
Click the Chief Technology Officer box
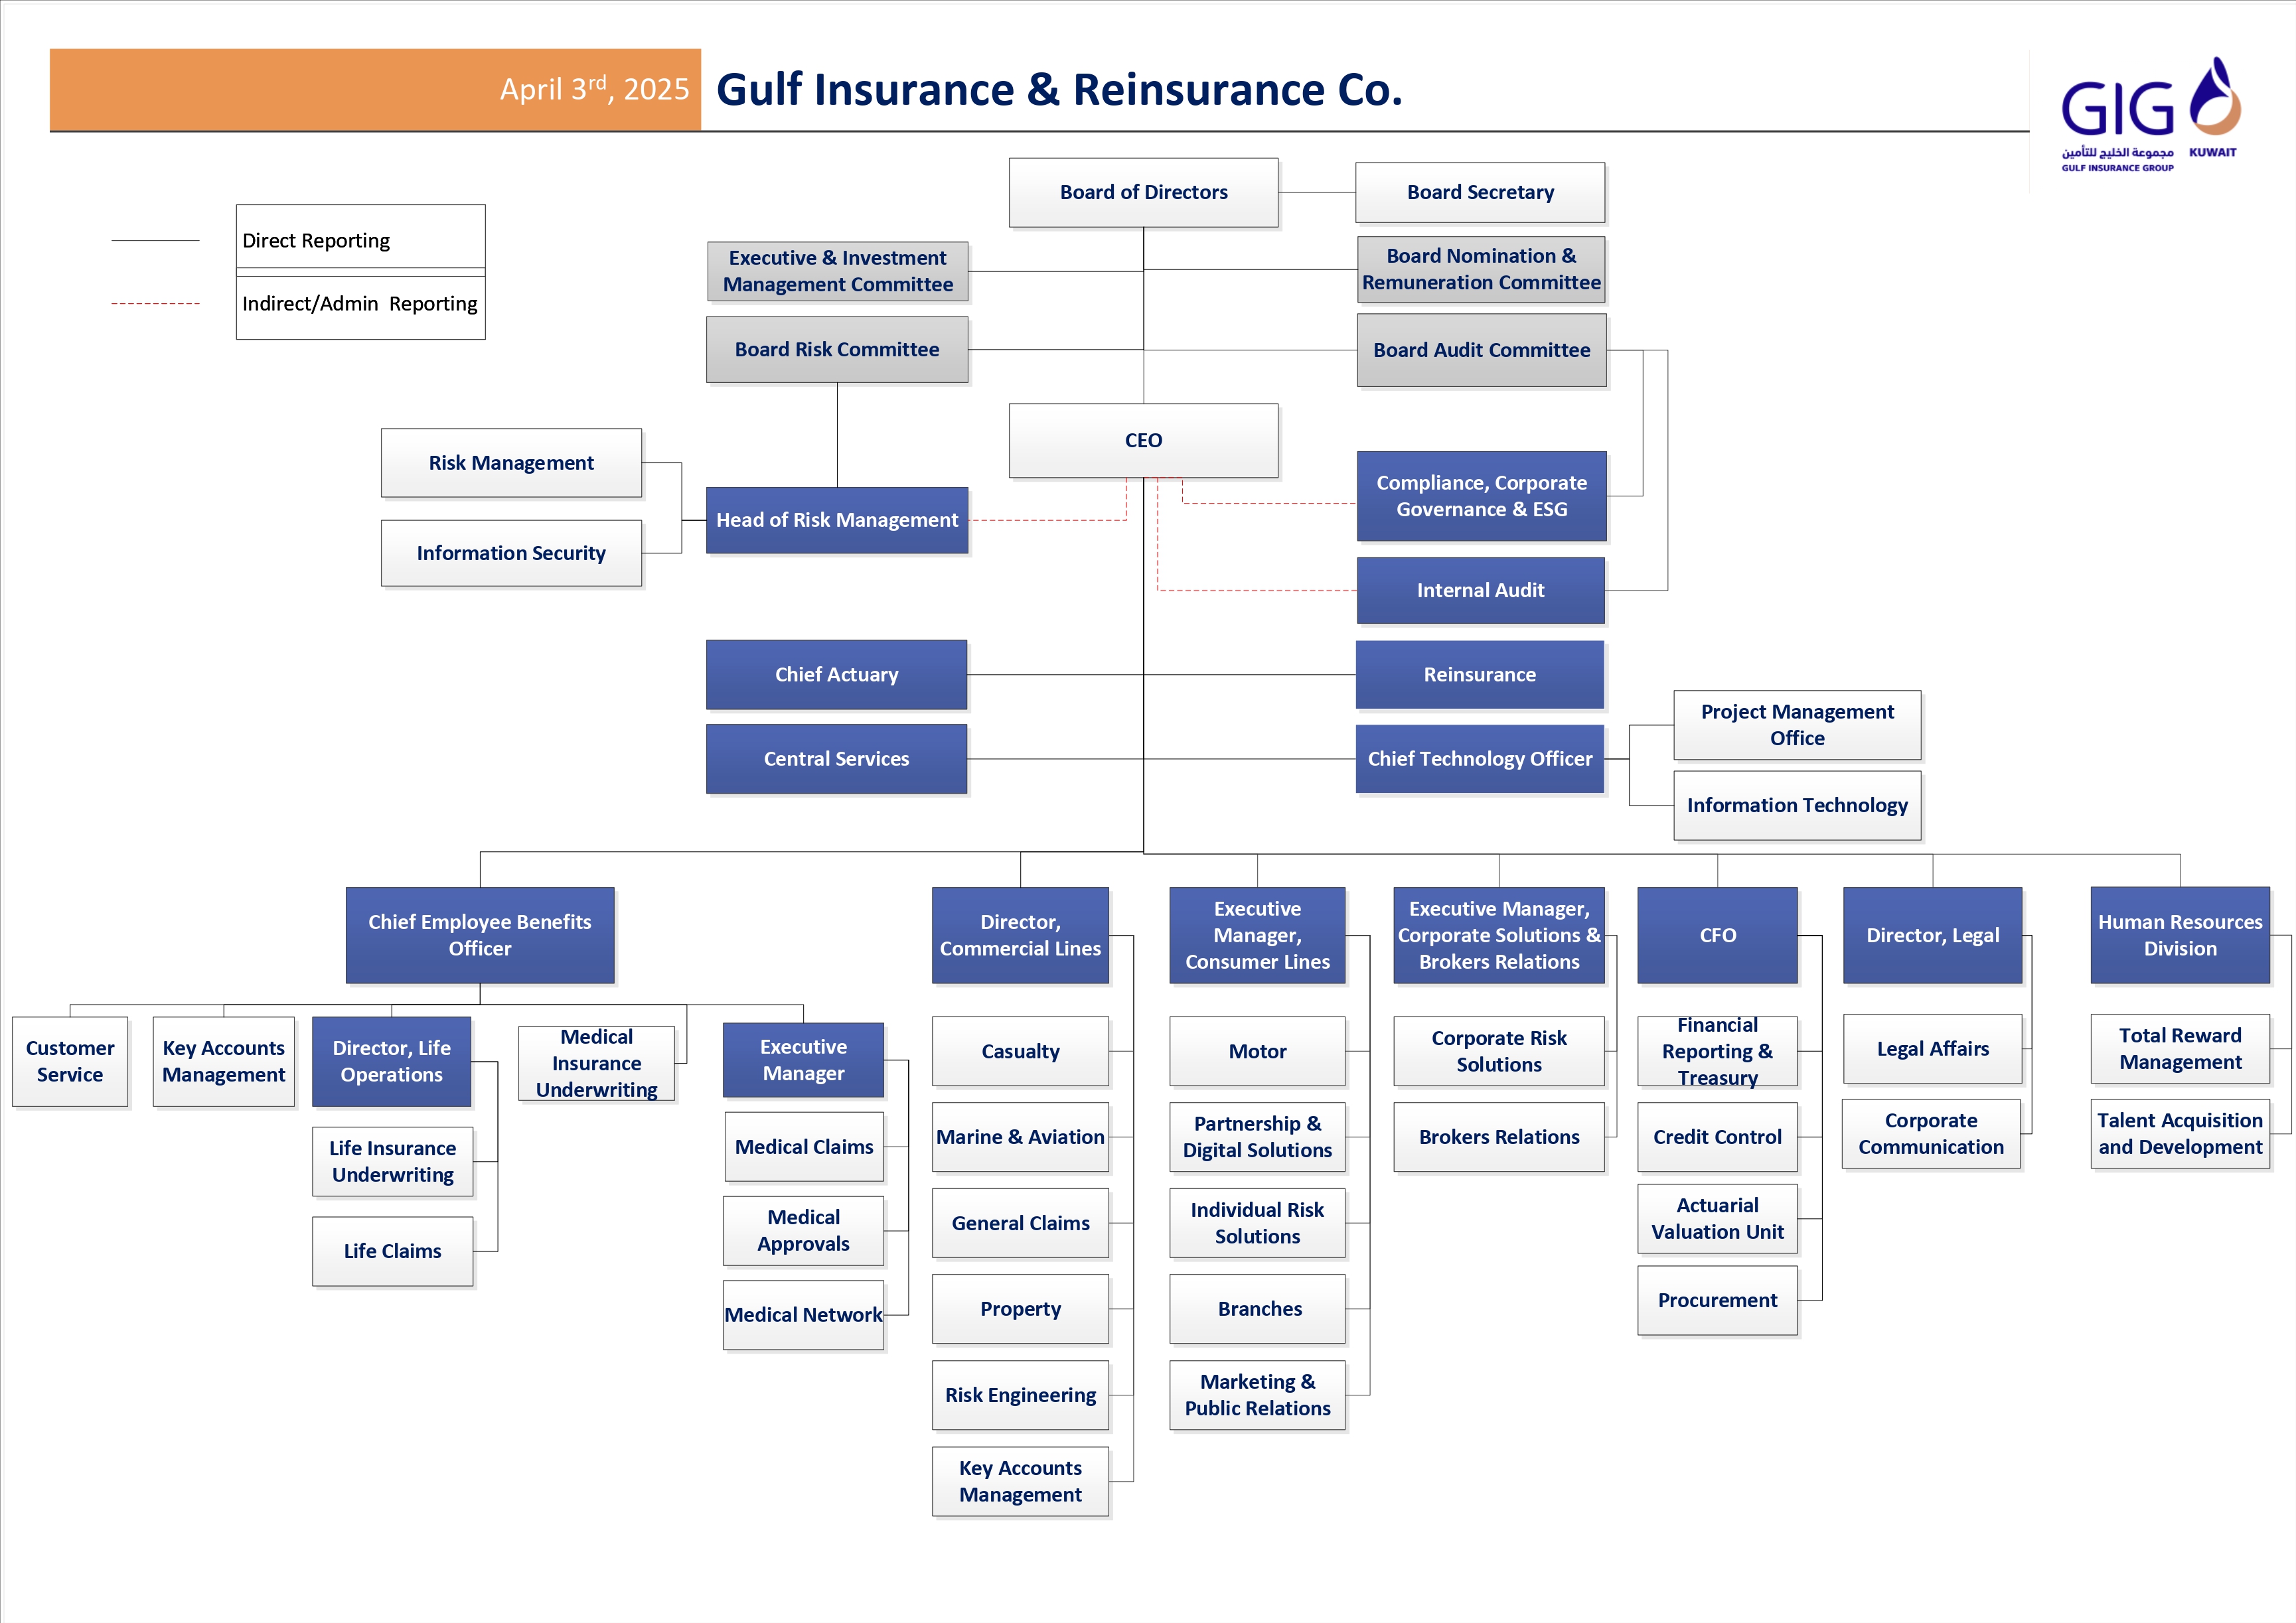click(x=1479, y=758)
